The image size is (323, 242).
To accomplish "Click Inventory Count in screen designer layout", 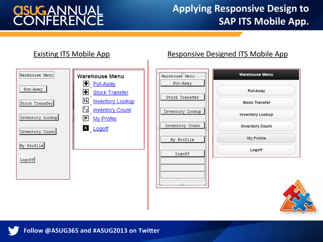I will click(183, 125).
